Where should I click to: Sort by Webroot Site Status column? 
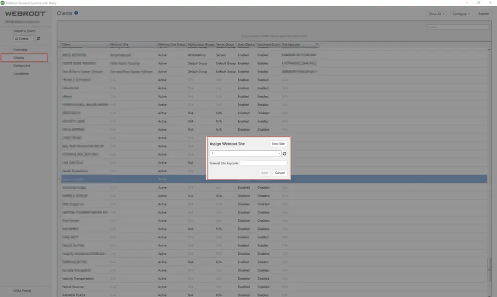click(171, 45)
